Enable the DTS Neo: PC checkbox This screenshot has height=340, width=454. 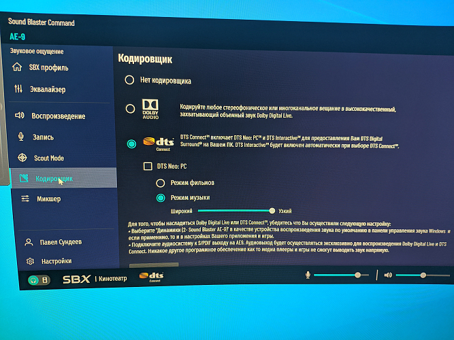point(148,166)
